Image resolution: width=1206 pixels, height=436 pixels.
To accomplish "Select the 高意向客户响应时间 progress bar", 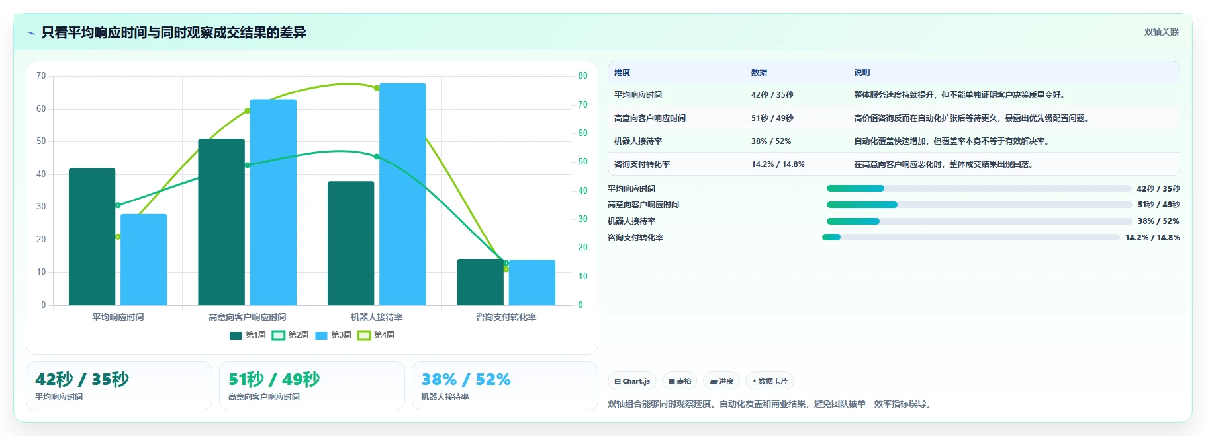I will pos(979,205).
